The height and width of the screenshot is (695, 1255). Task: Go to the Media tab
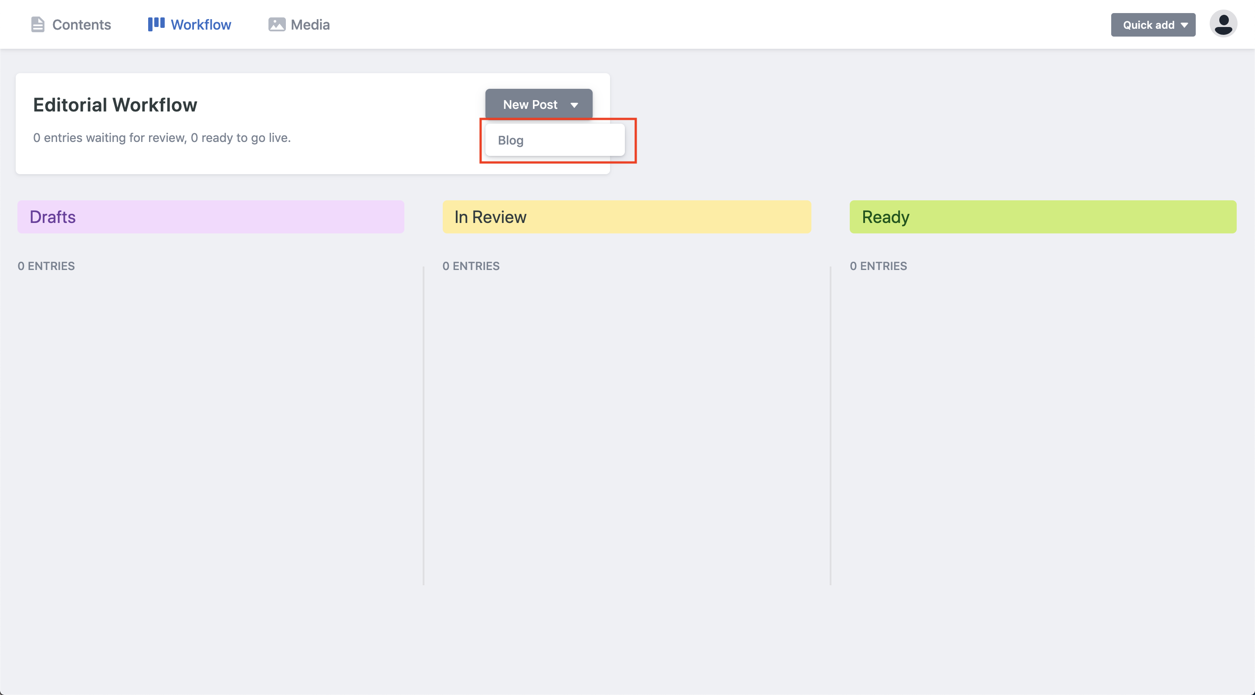pos(310,24)
